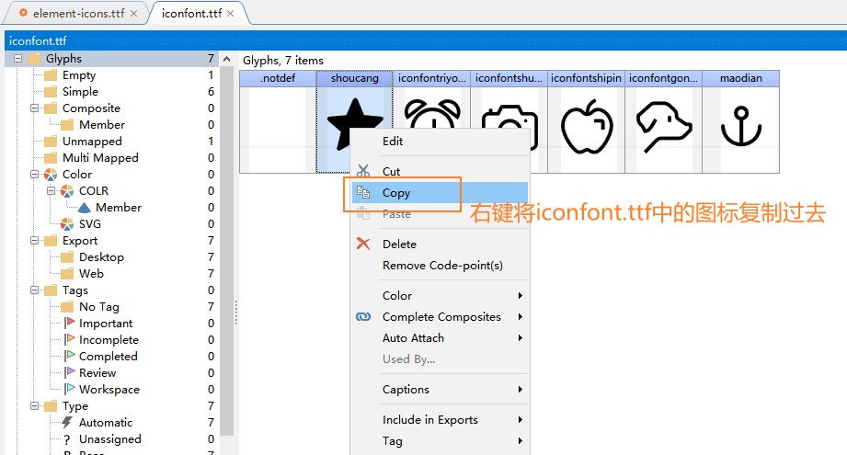847x455 pixels.
Task: Select the maodian anchor glyph
Action: point(740,127)
